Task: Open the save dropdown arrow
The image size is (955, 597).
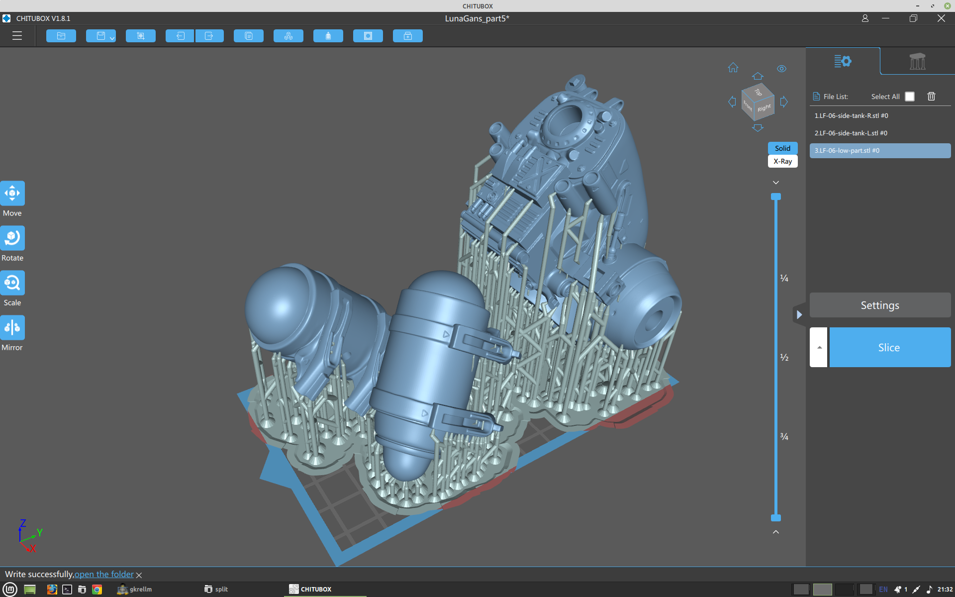Action: 112,38
